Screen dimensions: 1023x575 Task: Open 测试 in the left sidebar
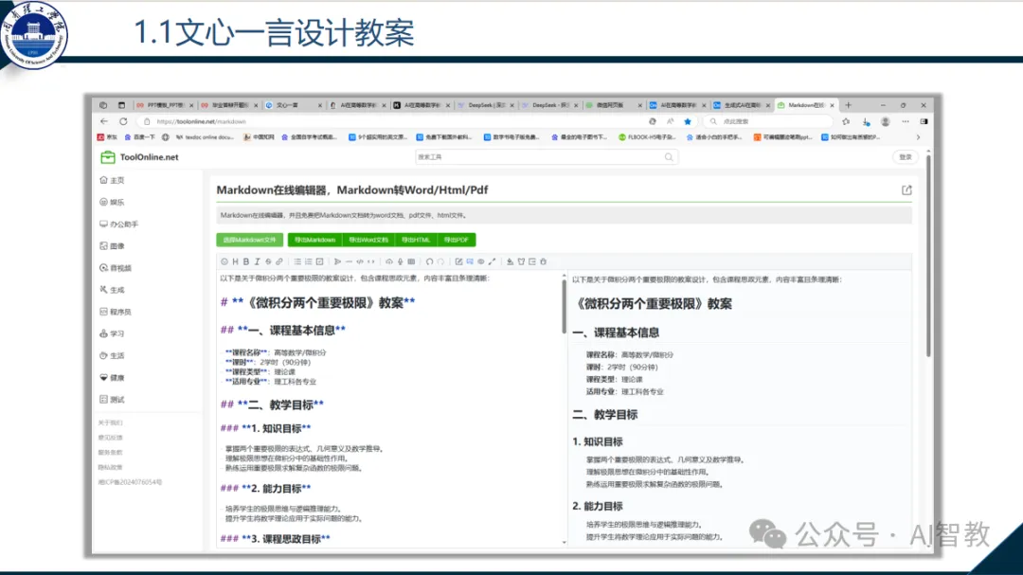coord(112,400)
